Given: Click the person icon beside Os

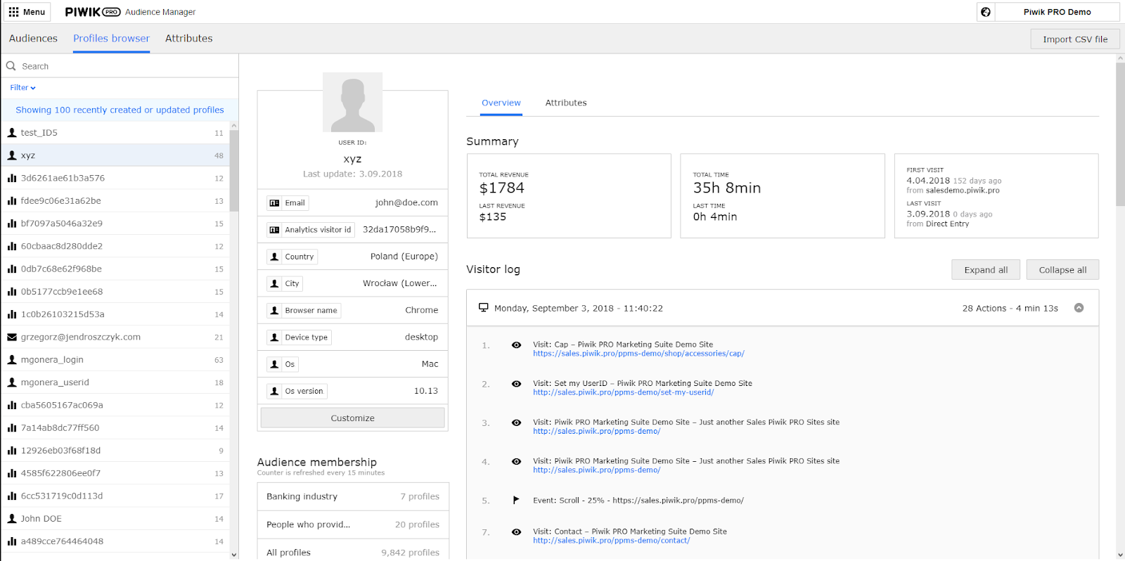Looking at the screenshot, I should point(274,364).
